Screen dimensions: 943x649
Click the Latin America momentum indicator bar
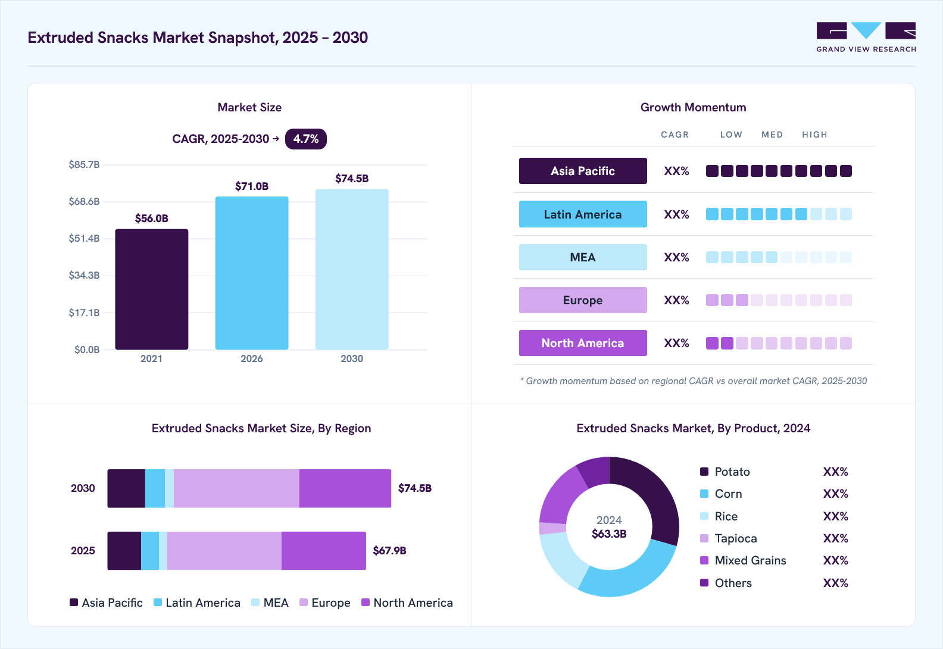(779, 214)
